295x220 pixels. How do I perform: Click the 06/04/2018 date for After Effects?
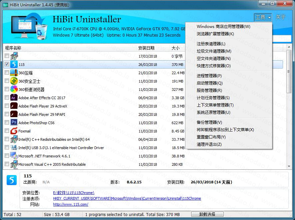148,98
